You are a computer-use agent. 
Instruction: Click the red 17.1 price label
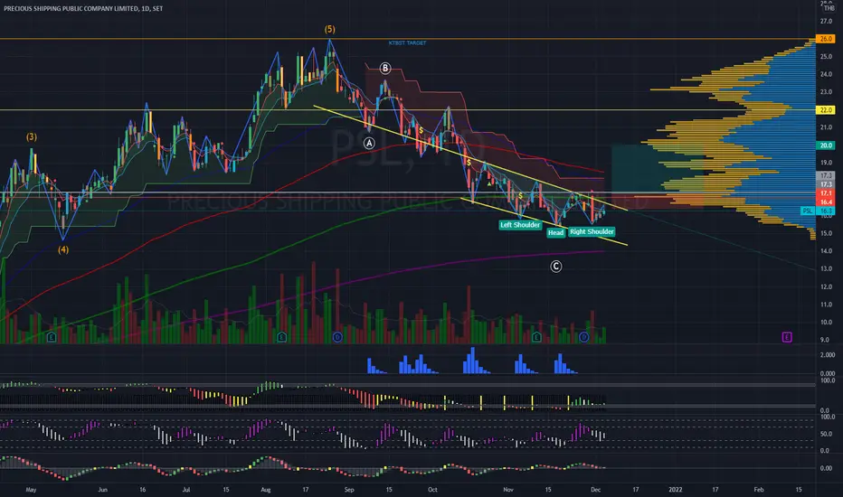tap(826, 192)
